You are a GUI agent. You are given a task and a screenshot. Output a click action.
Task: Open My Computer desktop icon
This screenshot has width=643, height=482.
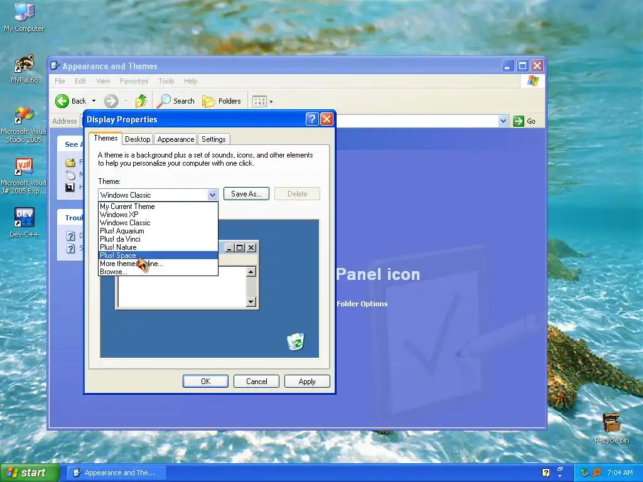[24, 17]
